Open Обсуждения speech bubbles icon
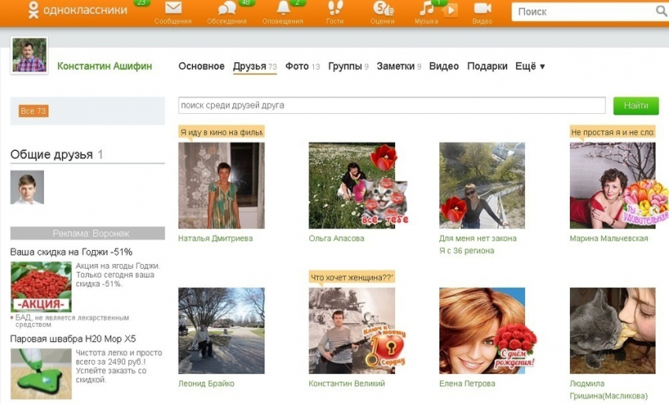Viewport: 669px width, 404px height. [227, 8]
